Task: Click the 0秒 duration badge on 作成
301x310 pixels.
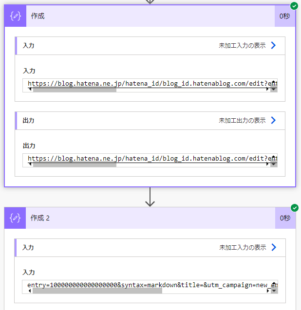Action: tap(285, 16)
